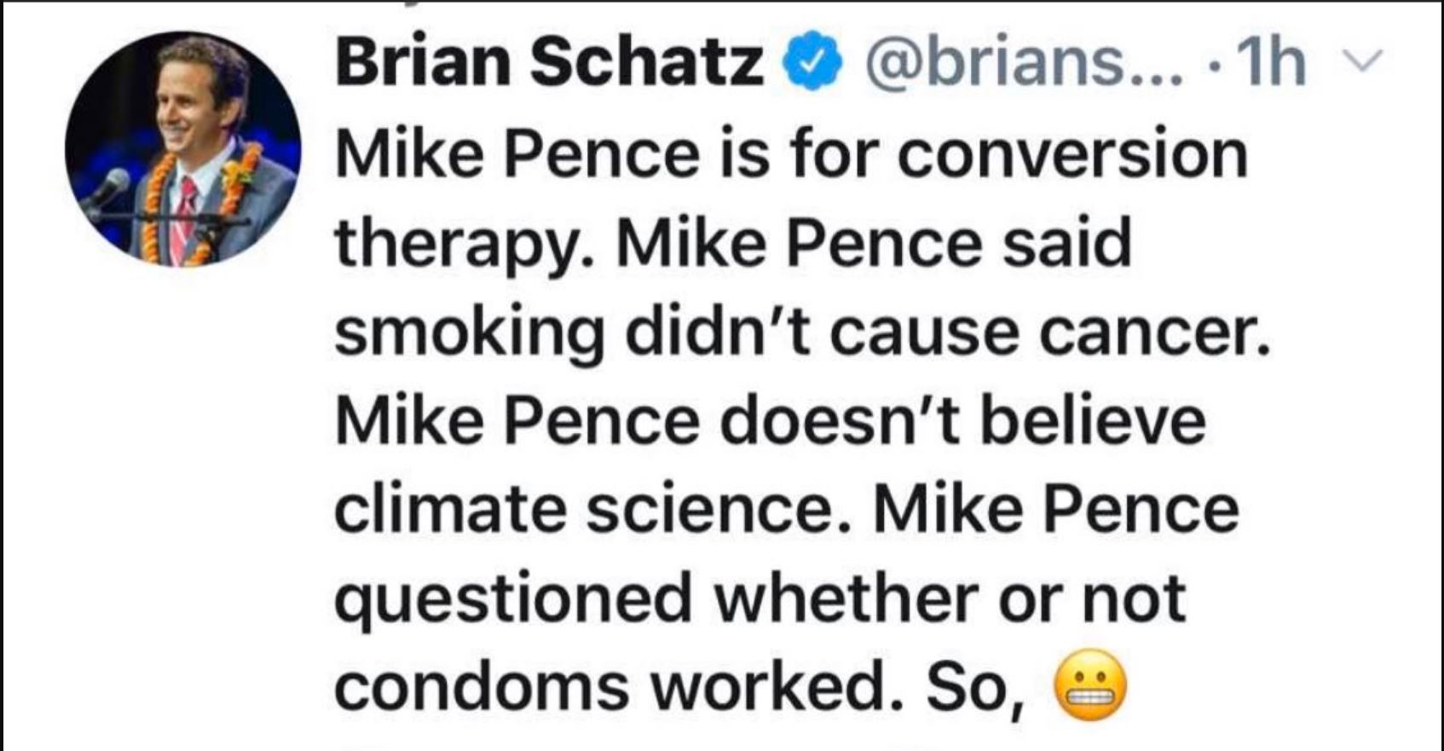This screenshot has width=1444, height=751.
Task: Click the blue verified checkmark badge
Action: [x=812, y=61]
